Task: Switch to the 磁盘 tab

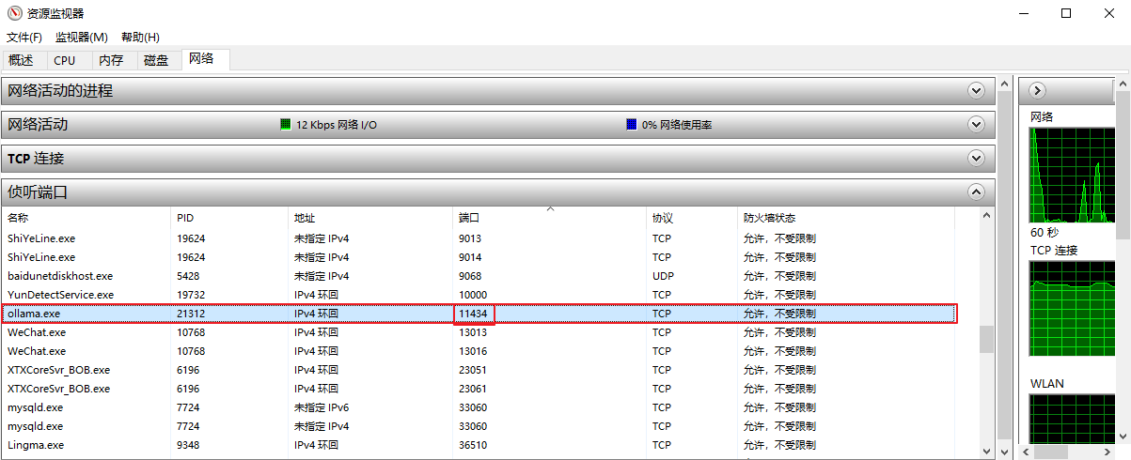Action: pyautogui.click(x=156, y=60)
